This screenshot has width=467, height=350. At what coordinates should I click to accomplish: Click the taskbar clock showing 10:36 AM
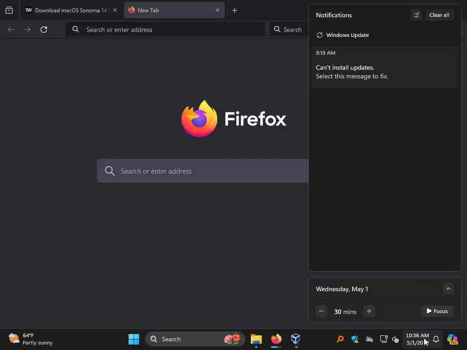tap(417, 339)
